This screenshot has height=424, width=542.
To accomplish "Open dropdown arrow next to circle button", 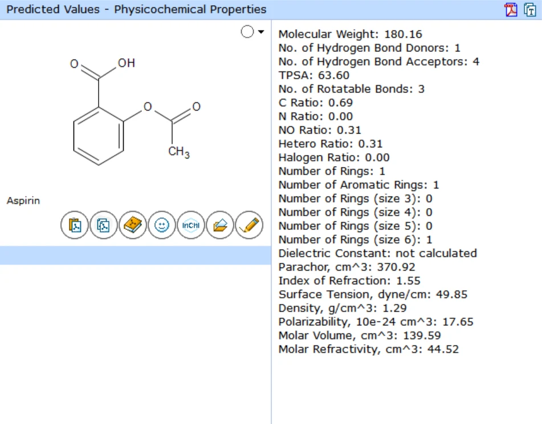I will click(261, 32).
